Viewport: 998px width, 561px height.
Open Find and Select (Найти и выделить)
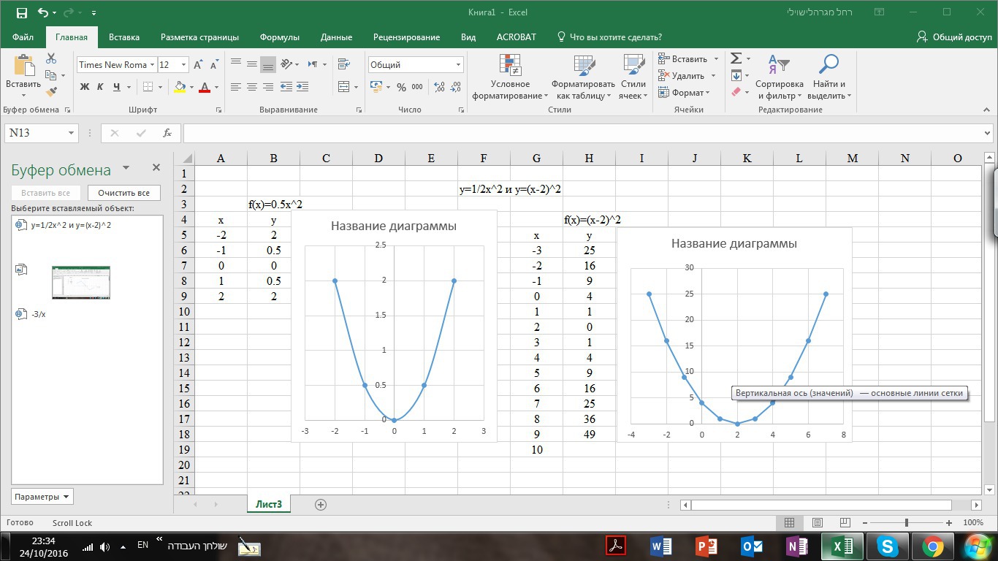pyautogui.click(x=829, y=77)
